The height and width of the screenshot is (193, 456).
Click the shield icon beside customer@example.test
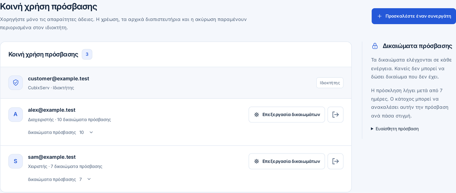coord(16,83)
